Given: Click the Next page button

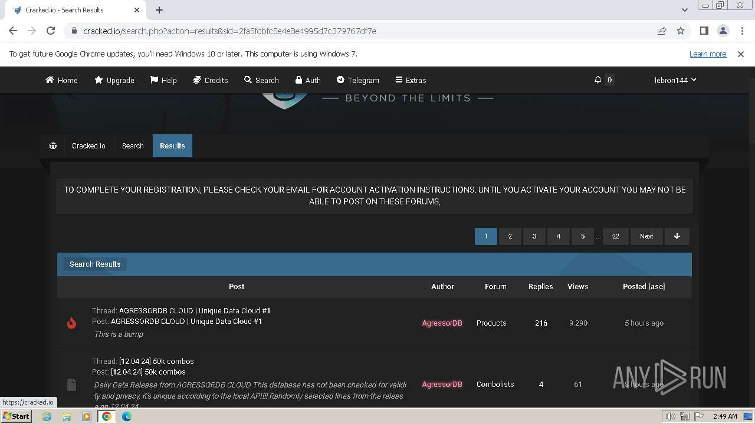Looking at the screenshot, I should tap(646, 236).
